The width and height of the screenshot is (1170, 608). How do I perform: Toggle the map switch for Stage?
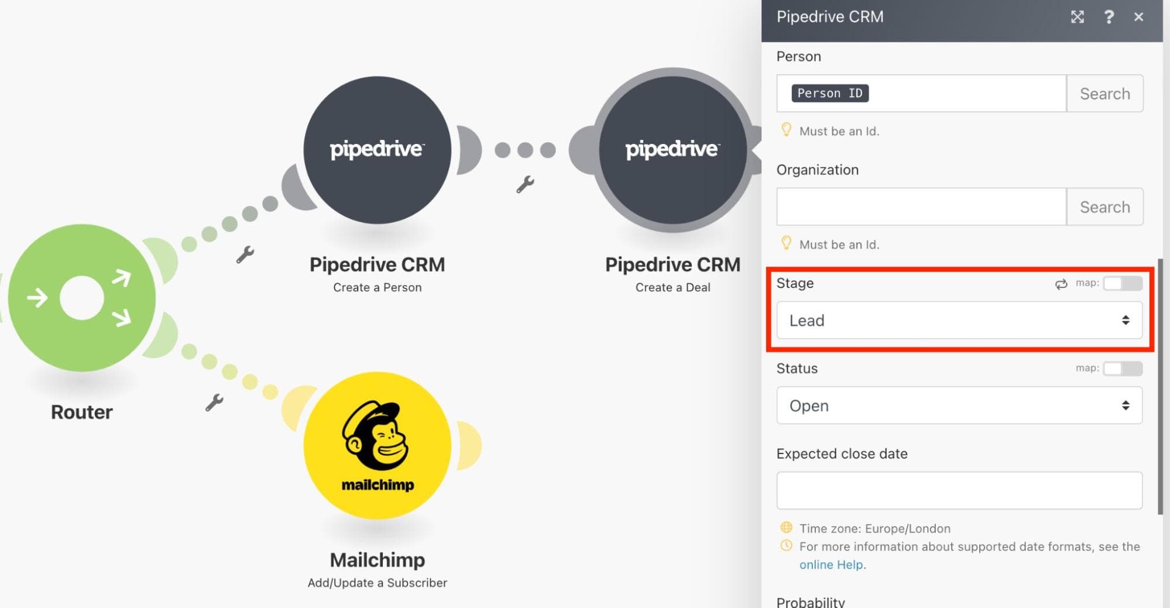[1122, 283]
